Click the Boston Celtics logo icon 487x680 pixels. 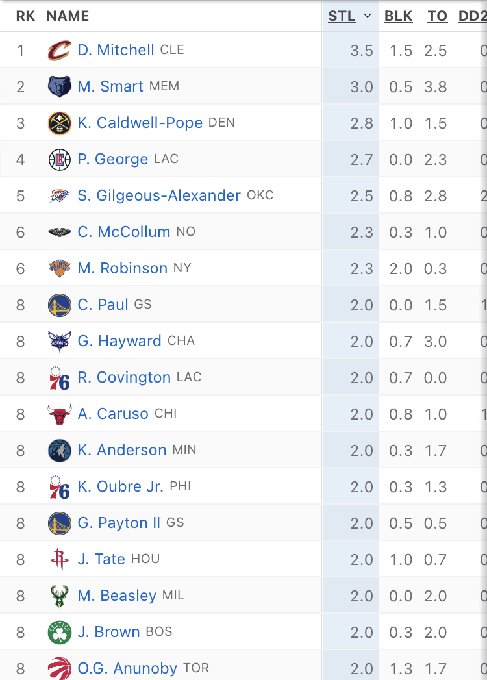coord(60,632)
